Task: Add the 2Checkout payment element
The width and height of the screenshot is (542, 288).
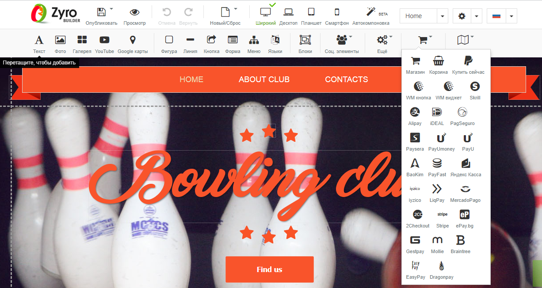Action: click(418, 219)
